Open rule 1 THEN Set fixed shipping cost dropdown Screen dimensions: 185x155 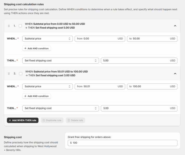point(61,61)
